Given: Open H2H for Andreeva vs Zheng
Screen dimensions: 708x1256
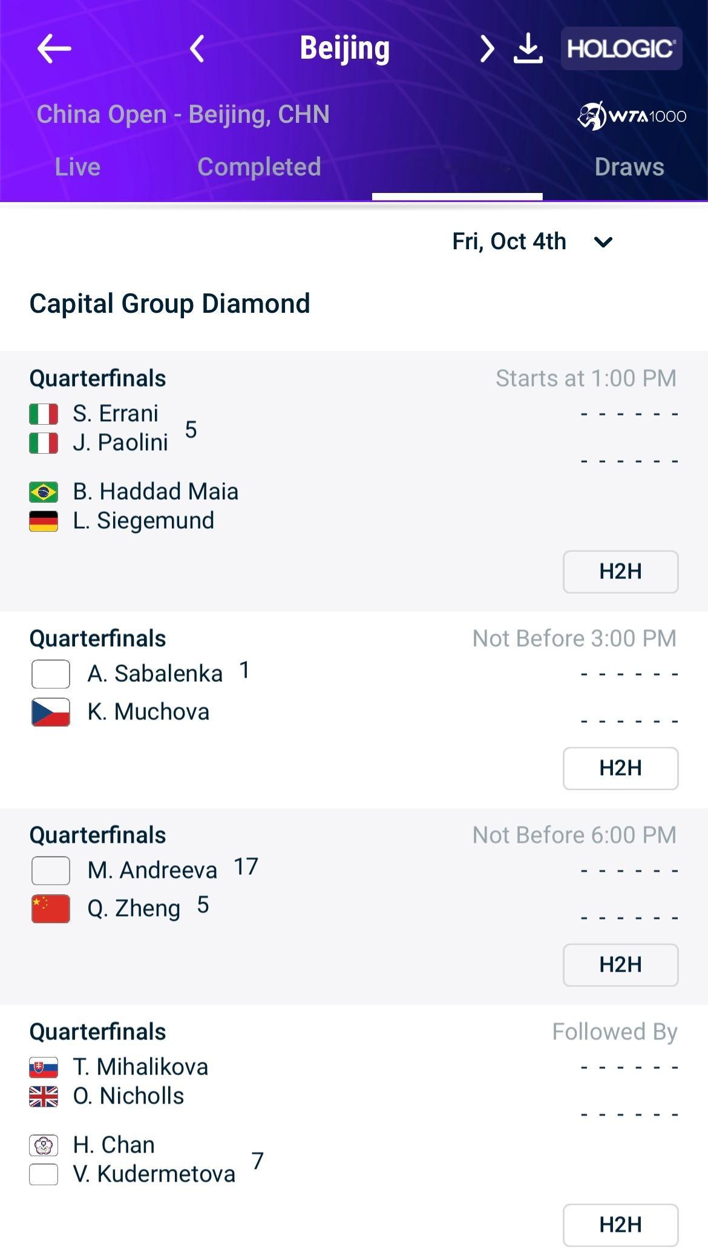Looking at the screenshot, I should [x=620, y=964].
